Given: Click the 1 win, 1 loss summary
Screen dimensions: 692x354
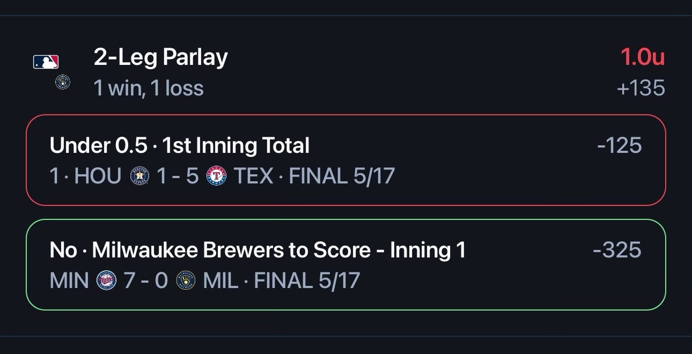Looking at the screenshot, I should (x=149, y=88).
